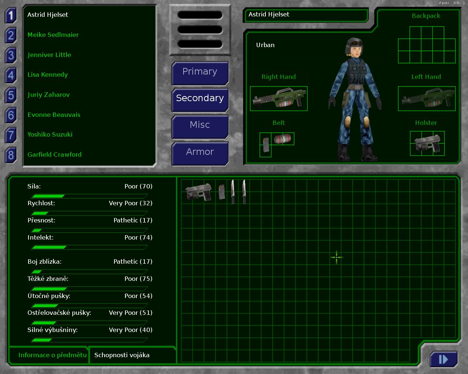Select the grenade in the Belt slot
Screen dimensions: 468x374
(x=283, y=139)
